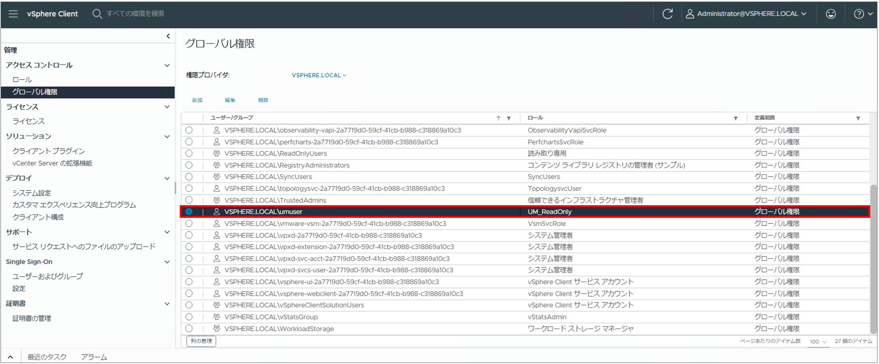Collapse the left navigation panel arrow

pos(168,36)
